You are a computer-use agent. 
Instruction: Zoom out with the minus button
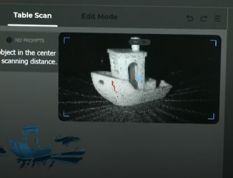pyautogui.click(x=135, y=42)
